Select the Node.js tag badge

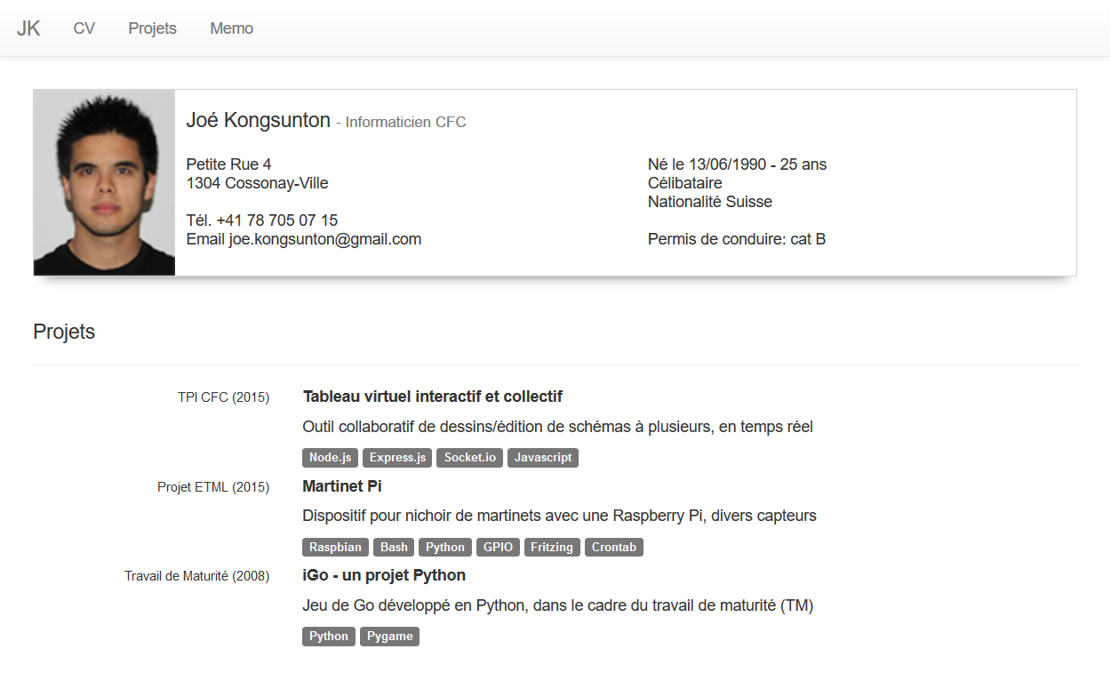tap(330, 458)
